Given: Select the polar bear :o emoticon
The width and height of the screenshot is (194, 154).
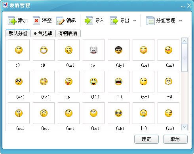Looking at the screenshot, I should (93, 50).
